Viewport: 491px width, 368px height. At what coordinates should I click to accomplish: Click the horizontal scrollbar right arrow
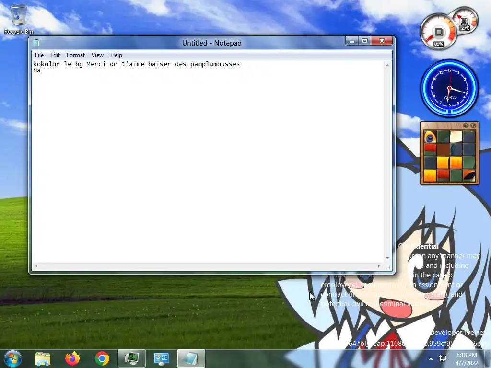(379, 266)
